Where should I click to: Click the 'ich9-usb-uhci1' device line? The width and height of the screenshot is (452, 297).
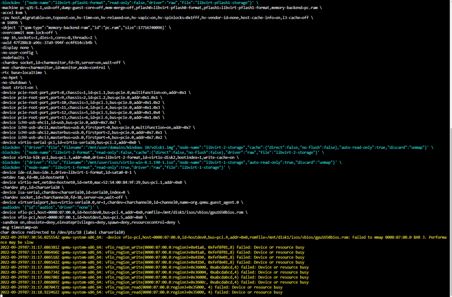click(98, 127)
